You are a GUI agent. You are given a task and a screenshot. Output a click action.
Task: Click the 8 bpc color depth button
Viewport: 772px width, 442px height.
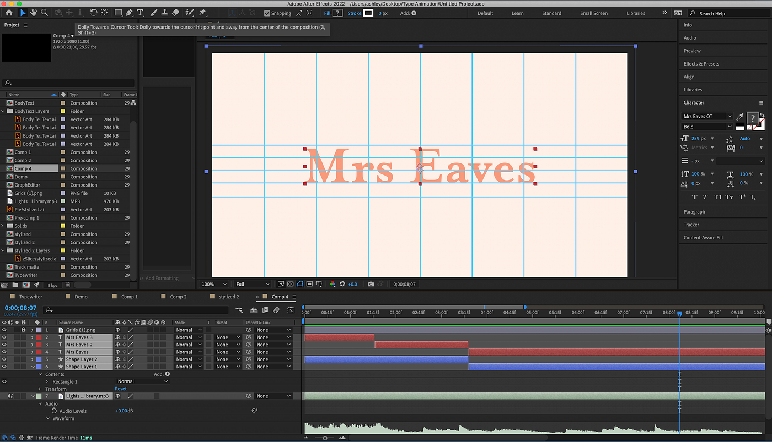(x=52, y=285)
